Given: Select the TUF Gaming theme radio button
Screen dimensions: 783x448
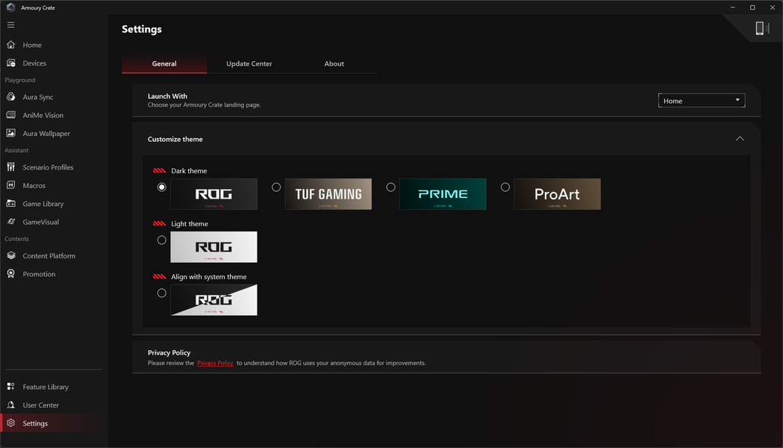Looking at the screenshot, I should click(276, 187).
